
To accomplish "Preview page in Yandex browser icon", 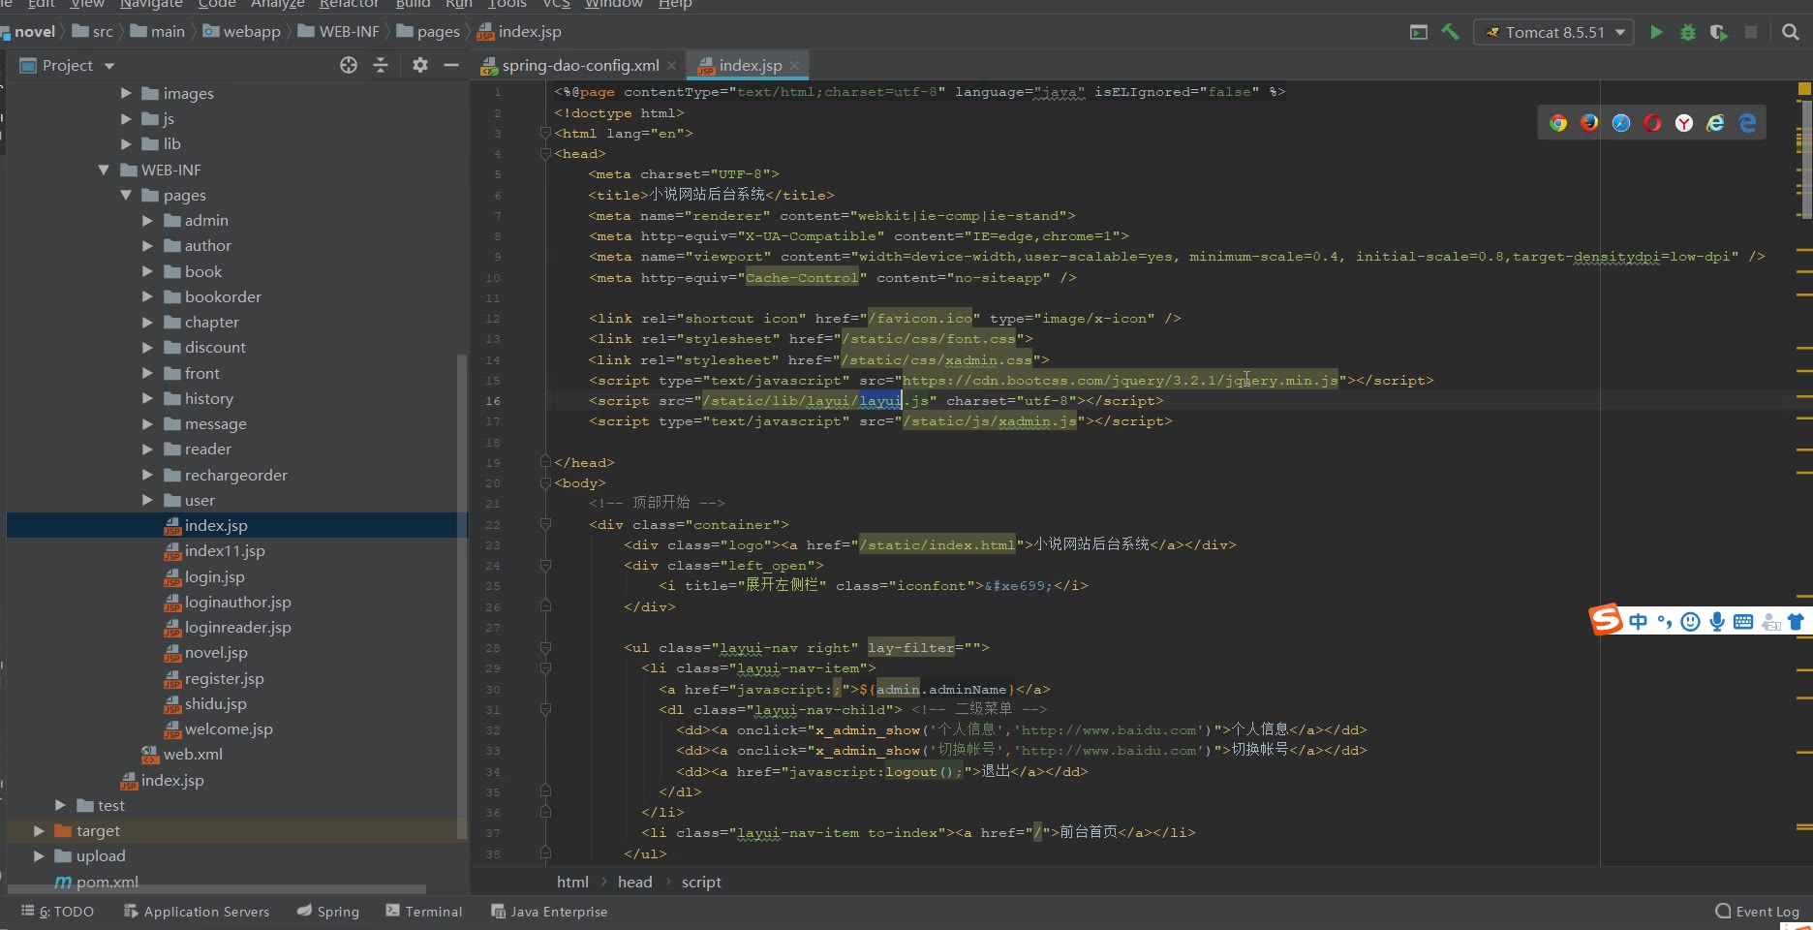I will tap(1684, 123).
